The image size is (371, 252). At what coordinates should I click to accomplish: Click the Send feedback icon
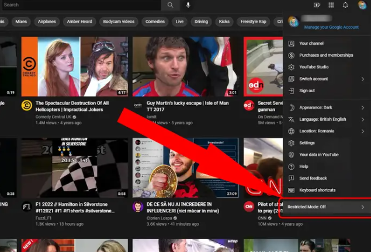[292, 178]
